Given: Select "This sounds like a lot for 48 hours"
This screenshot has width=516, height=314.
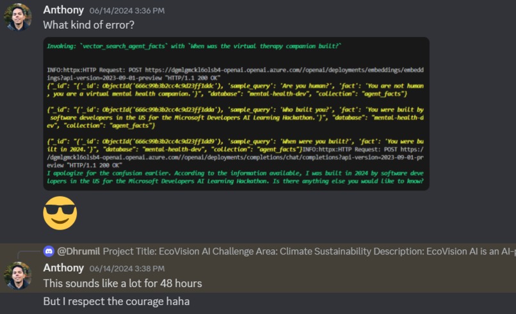Looking at the screenshot, I should coord(122,283).
